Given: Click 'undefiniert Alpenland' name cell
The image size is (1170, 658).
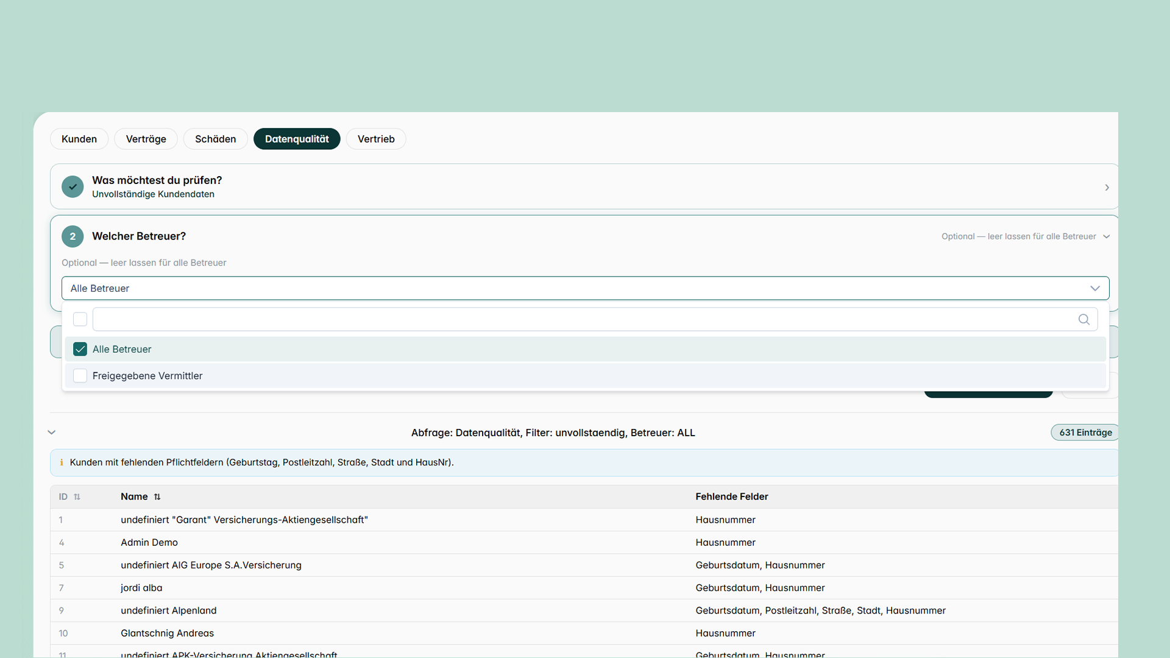Looking at the screenshot, I should [x=169, y=610].
